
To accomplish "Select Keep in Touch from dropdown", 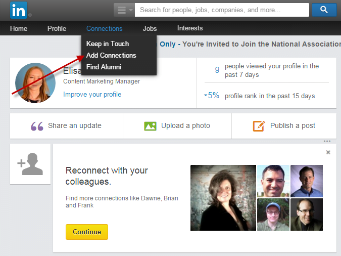I will pos(108,44).
